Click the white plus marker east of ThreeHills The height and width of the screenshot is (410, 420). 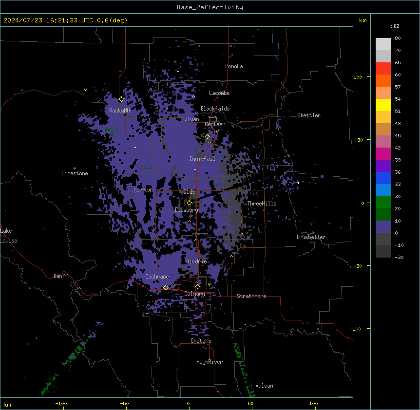tap(298, 183)
